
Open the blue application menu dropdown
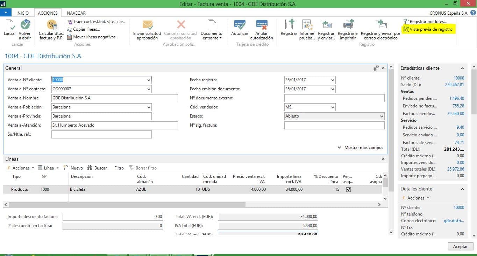[x=6, y=13]
